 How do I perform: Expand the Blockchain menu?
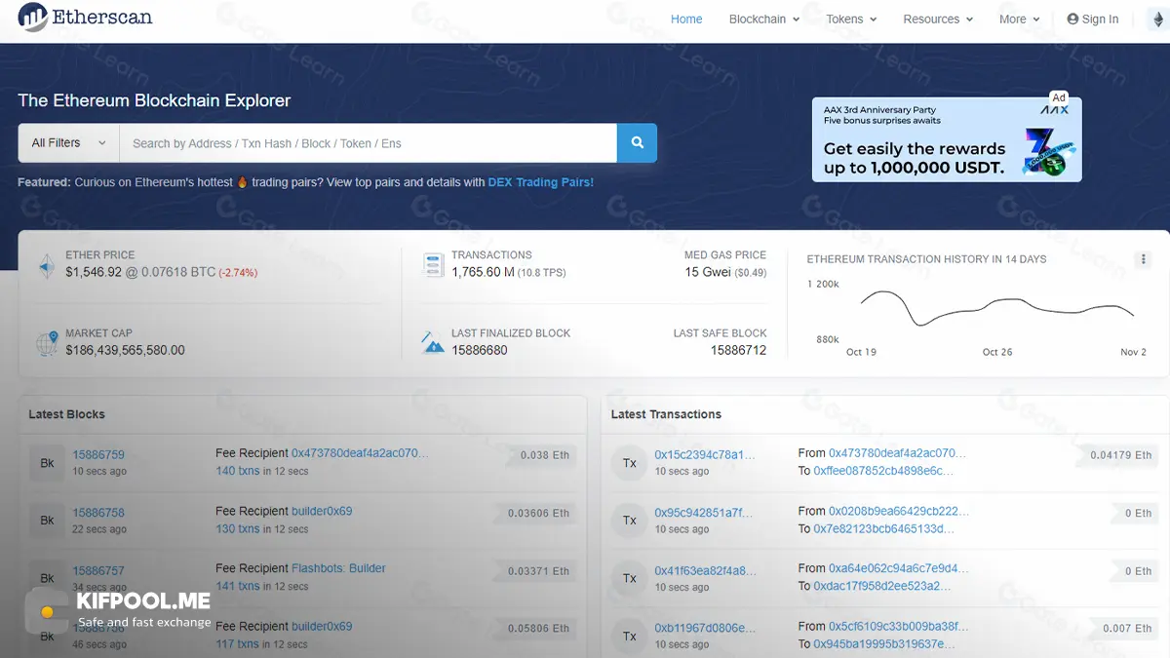pyautogui.click(x=764, y=19)
